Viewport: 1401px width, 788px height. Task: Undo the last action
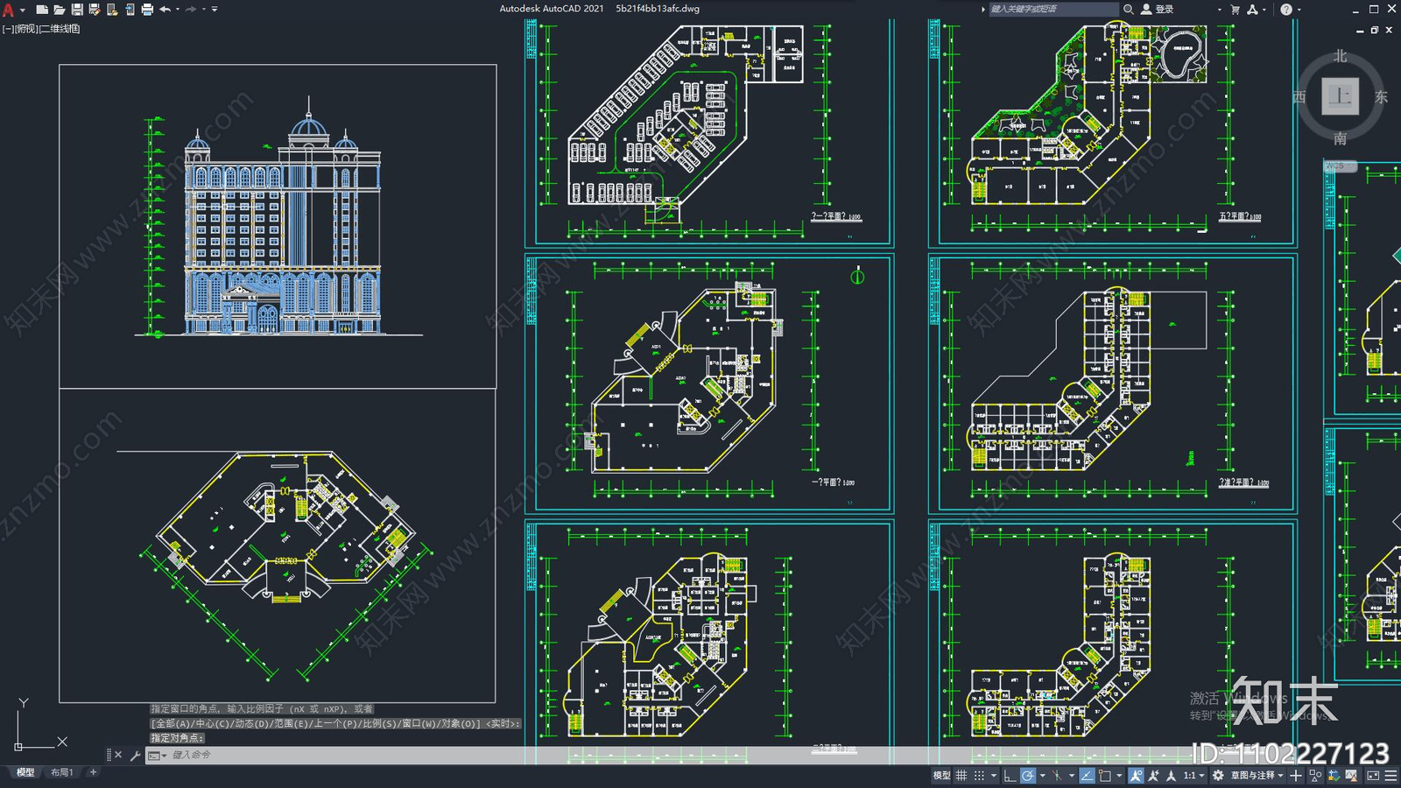tap(165, 10)
